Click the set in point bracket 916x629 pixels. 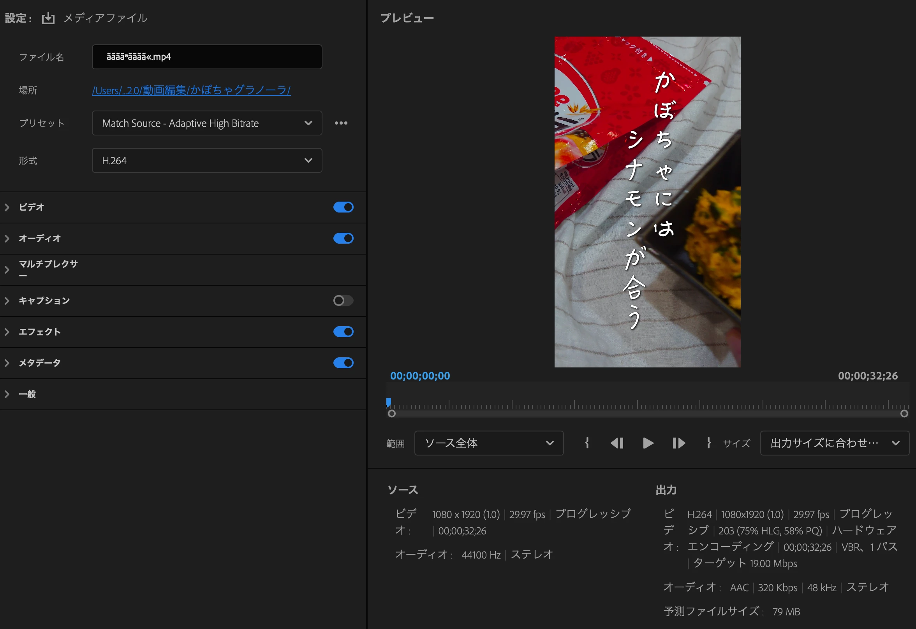click(x=587, y=443)
